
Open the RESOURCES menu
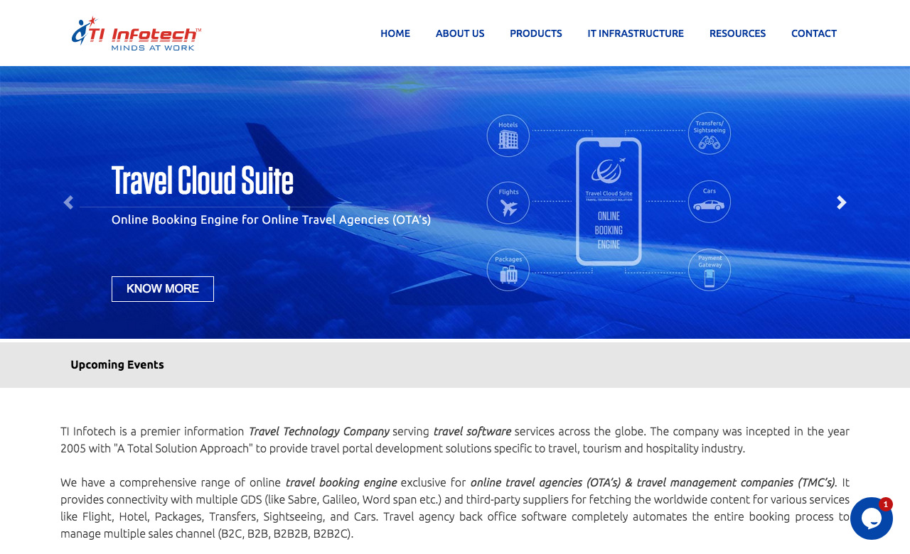click(x=737, y=33)
